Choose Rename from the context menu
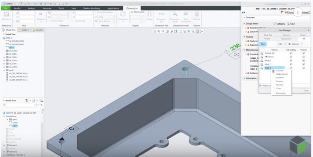The width and height of the screenshot is (313, 157). click(280, 85)
